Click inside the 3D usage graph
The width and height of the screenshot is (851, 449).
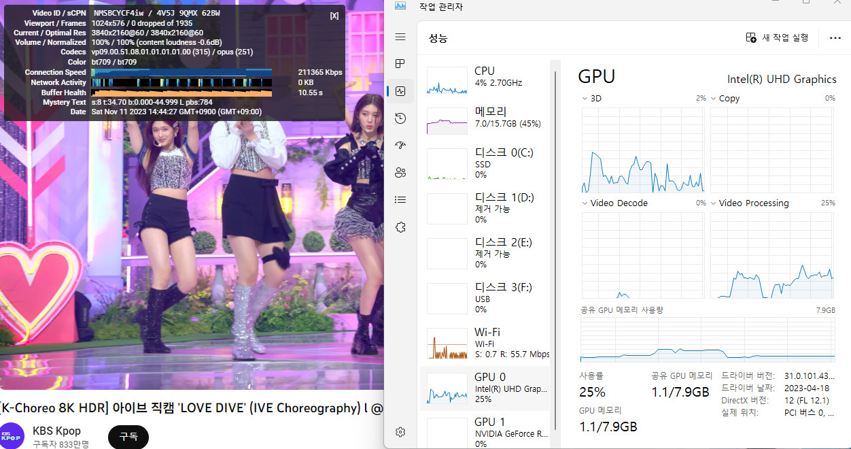pos(643,150)
